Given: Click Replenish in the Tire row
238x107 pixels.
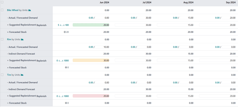Looking at the screenshot, I should point(41,96).
